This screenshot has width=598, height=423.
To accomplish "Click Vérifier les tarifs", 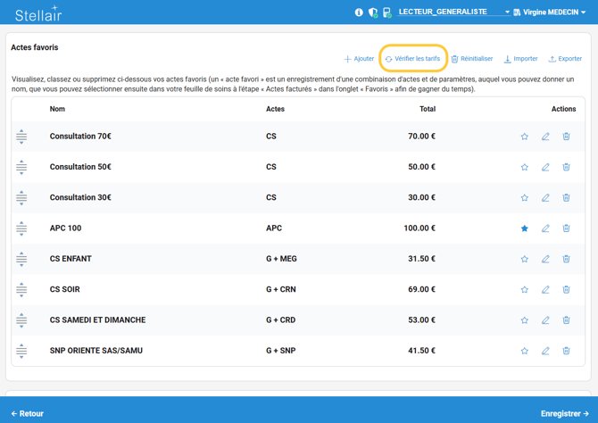I will (412, 59).
